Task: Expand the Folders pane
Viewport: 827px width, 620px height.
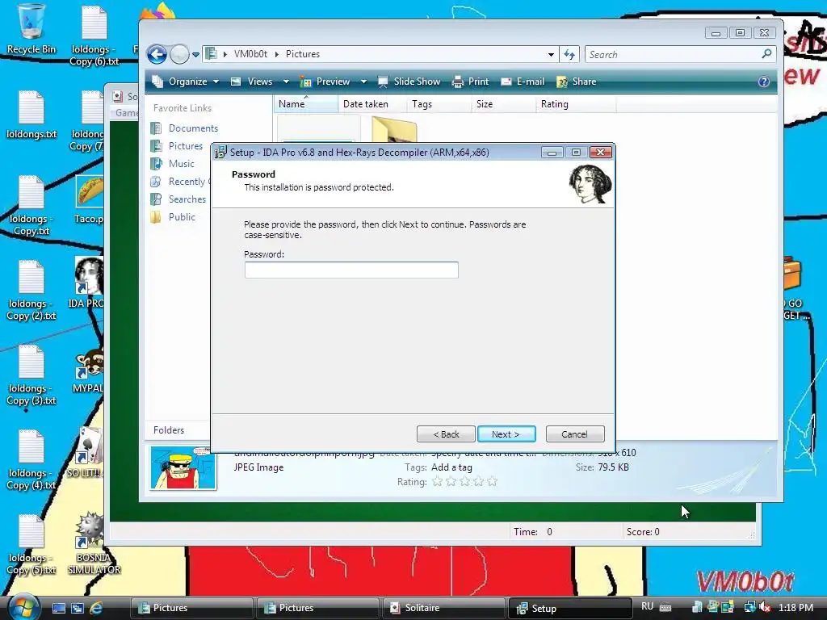Action: (169, 430)
